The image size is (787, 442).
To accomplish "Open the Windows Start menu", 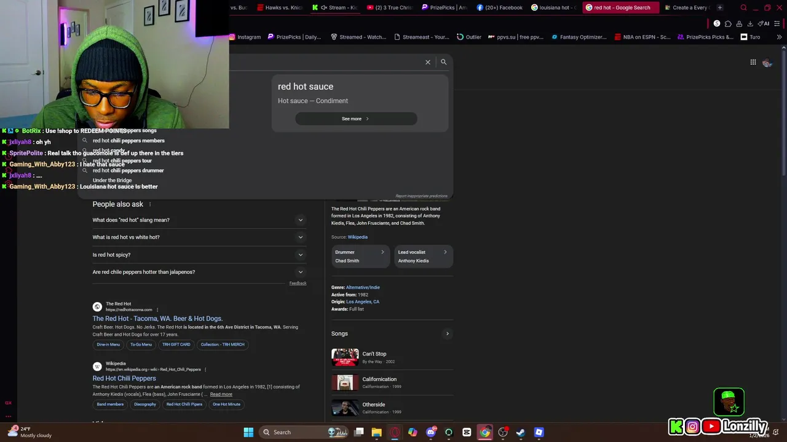I will click(248, 432).
